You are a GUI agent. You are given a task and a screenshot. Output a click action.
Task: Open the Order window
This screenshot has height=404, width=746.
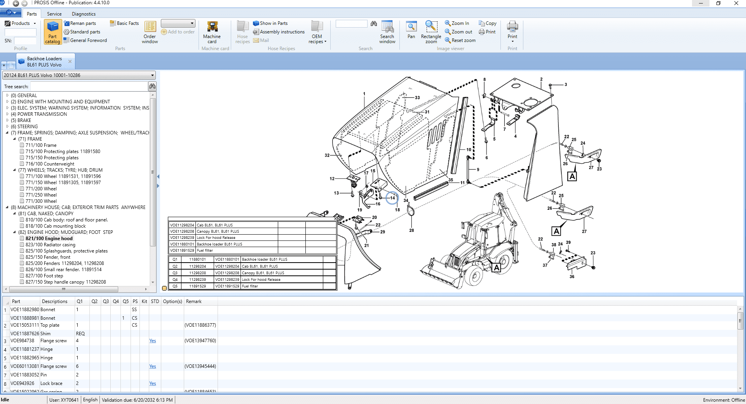[x=150, y=32]
